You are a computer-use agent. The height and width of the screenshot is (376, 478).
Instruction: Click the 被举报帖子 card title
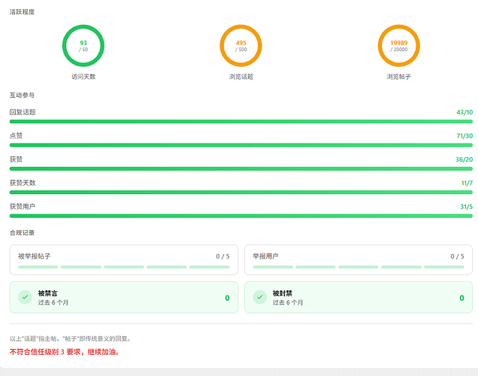pos(34,256)
